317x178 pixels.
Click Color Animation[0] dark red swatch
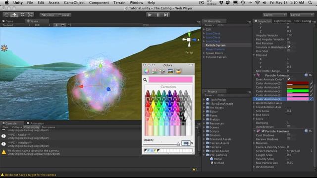[x=298, y=83]
